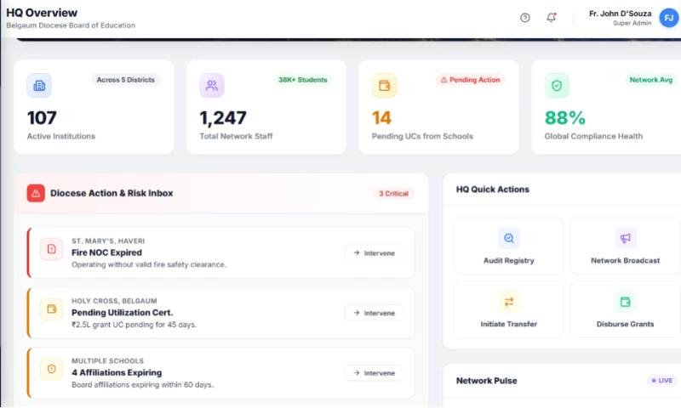Click the Pending Action badge
The width and height of the screenshot is (681, 408).
[471, 80]
